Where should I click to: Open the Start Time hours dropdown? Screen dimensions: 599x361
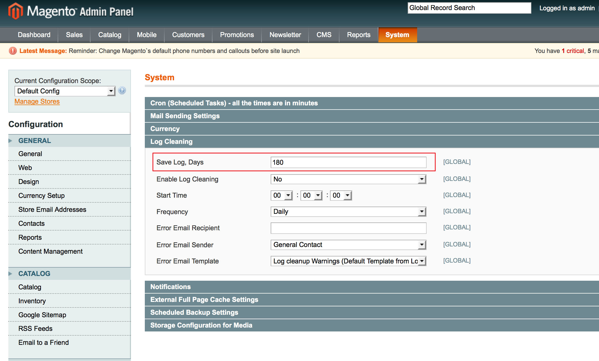287,195
